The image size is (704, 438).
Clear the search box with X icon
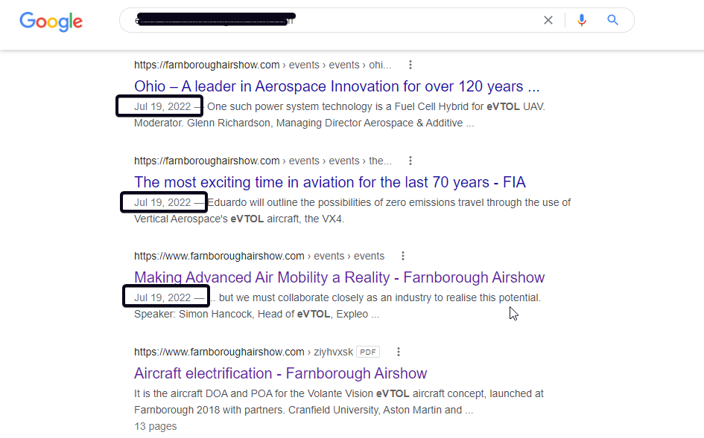[548, 20]
